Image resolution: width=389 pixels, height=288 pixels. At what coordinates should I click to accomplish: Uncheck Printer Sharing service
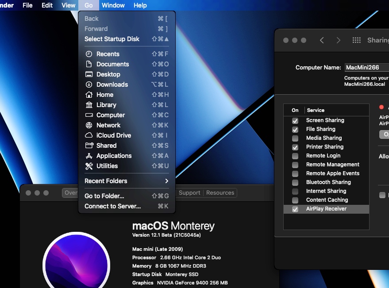pos(295,147)
